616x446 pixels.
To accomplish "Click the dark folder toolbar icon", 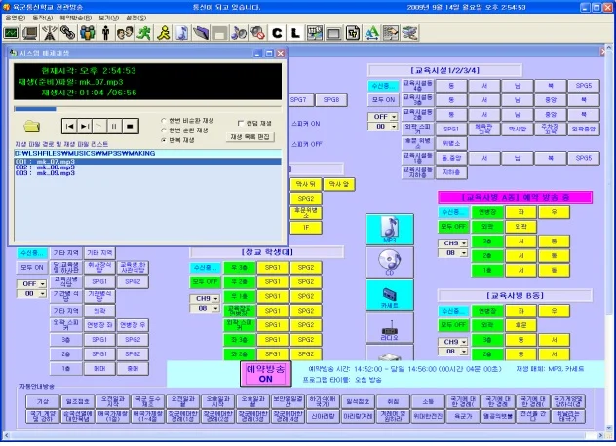I will click(201, 33).
